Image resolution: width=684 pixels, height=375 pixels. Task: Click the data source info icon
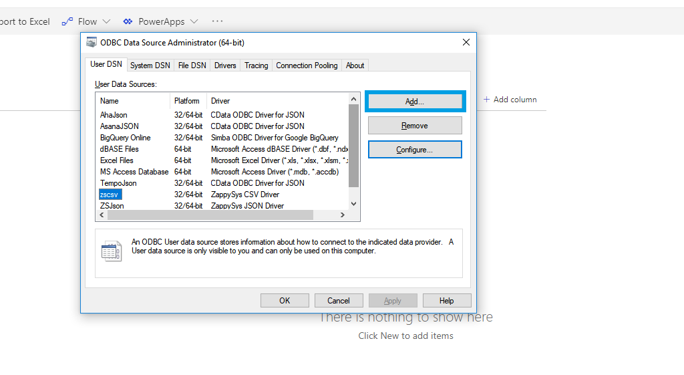(x=112, y=251)
